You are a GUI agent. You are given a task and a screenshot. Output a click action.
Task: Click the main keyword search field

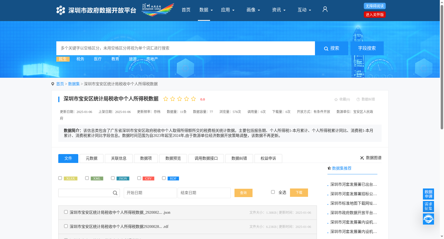(x=186, y=48)
